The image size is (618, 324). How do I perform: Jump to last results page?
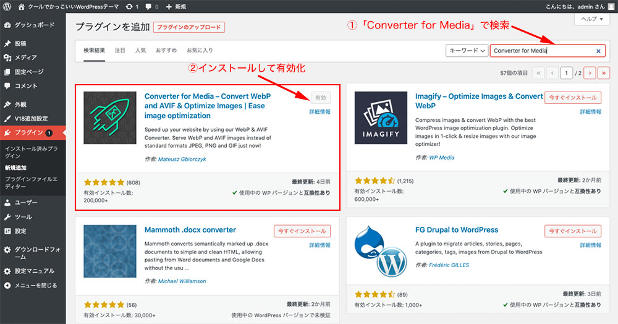pos(603,73)
